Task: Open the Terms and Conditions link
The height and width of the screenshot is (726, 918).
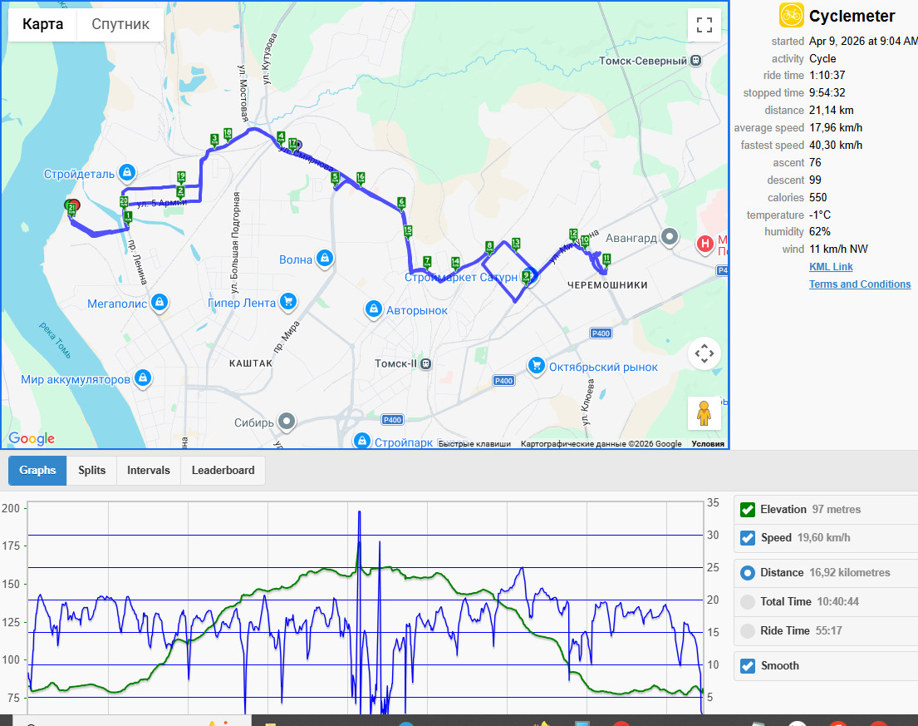Action: [860, 284]
